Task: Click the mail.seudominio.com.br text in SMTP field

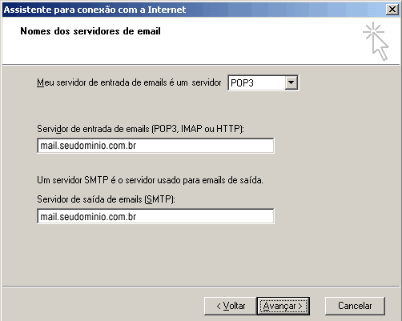Action: point(88,217)
